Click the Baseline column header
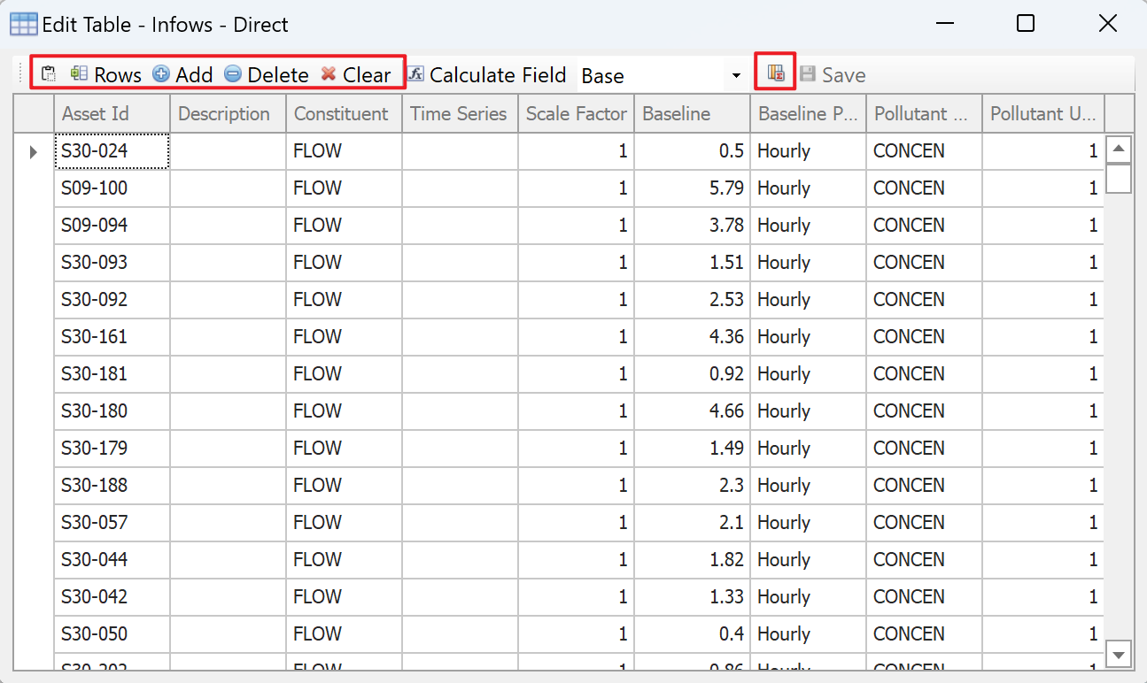Screen dimensions: 1147x683 691,114
